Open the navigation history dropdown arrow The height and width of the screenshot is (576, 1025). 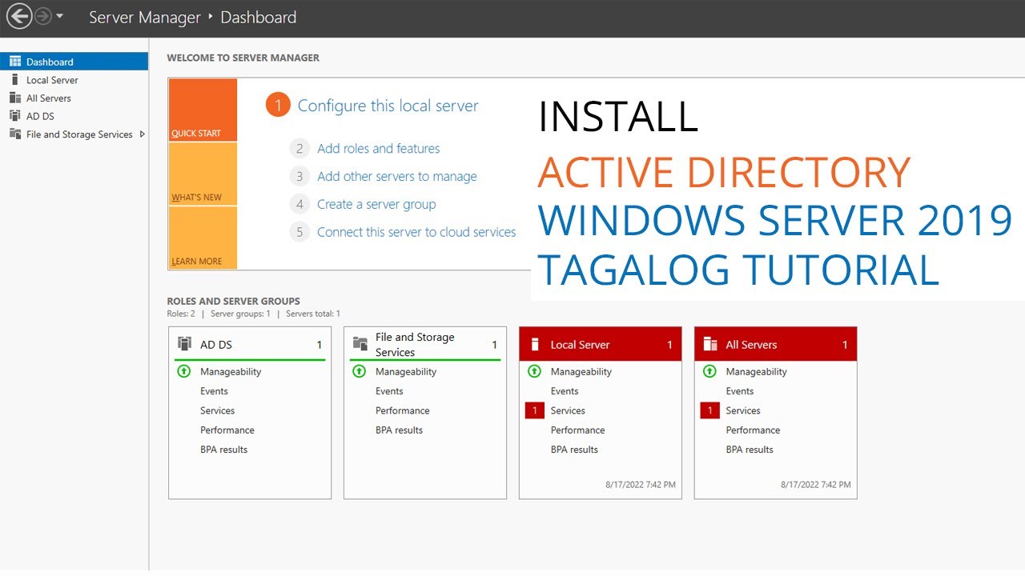(x=60, y=16)
